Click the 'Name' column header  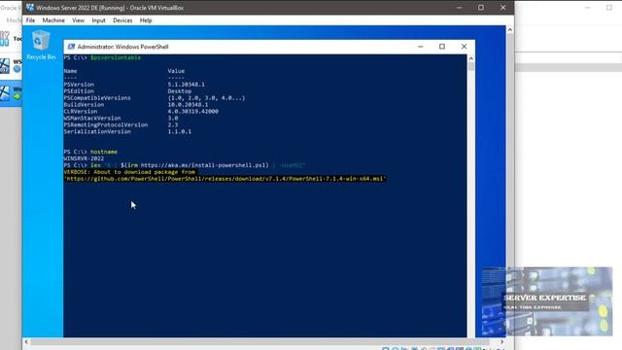[70, 71]
